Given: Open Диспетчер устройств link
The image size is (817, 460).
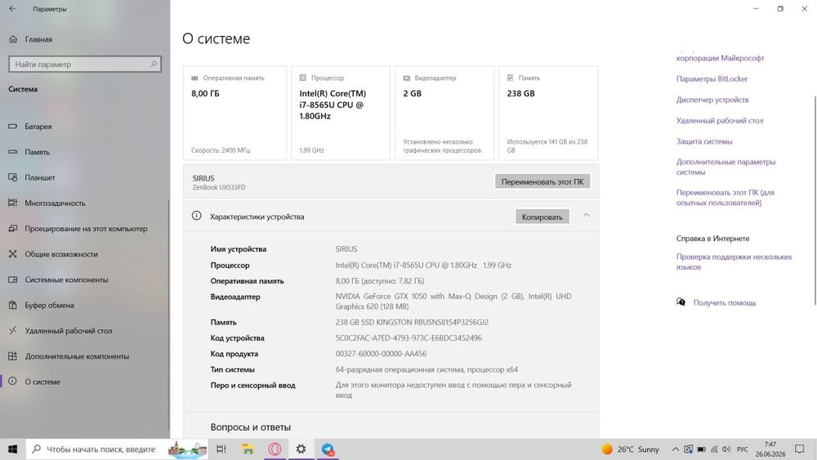Looking at the screenshot, I should tap(712, 100).
